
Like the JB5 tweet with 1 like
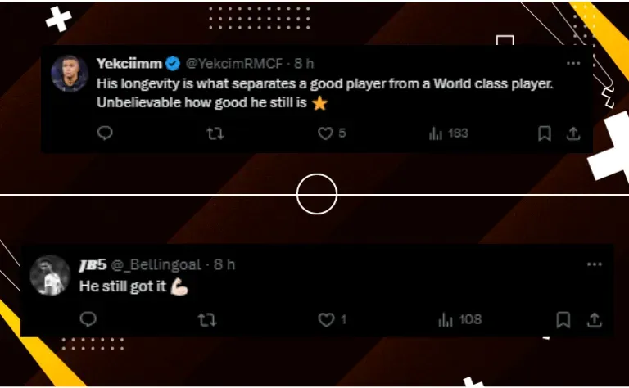pos(332,320)
